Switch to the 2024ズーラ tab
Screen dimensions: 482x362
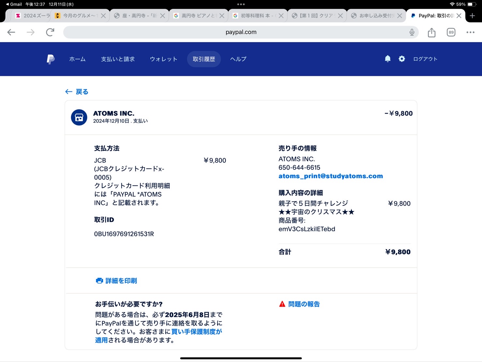(32, 16)
